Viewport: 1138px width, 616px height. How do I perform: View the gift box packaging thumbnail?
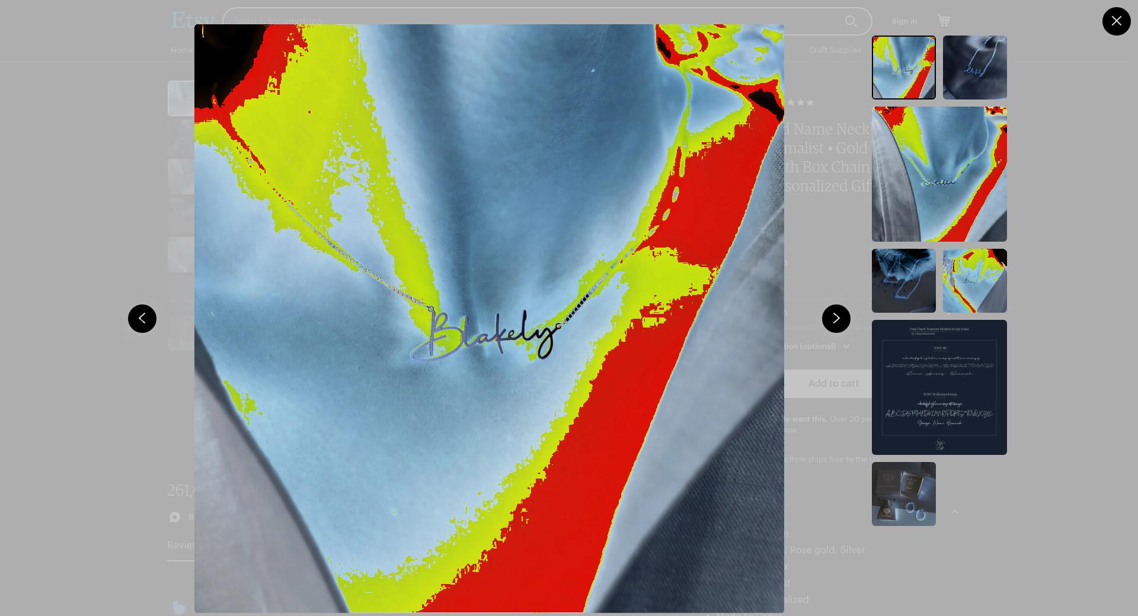903,494
